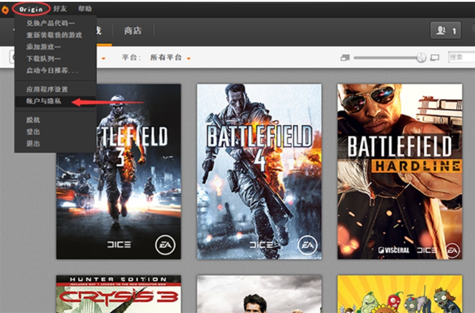This screenshot has width=475, height=313.
Task: Click the 搜索 search field
Action: click(461, 57)
